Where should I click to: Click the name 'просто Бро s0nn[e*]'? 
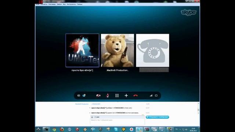(x=82, y=70)
